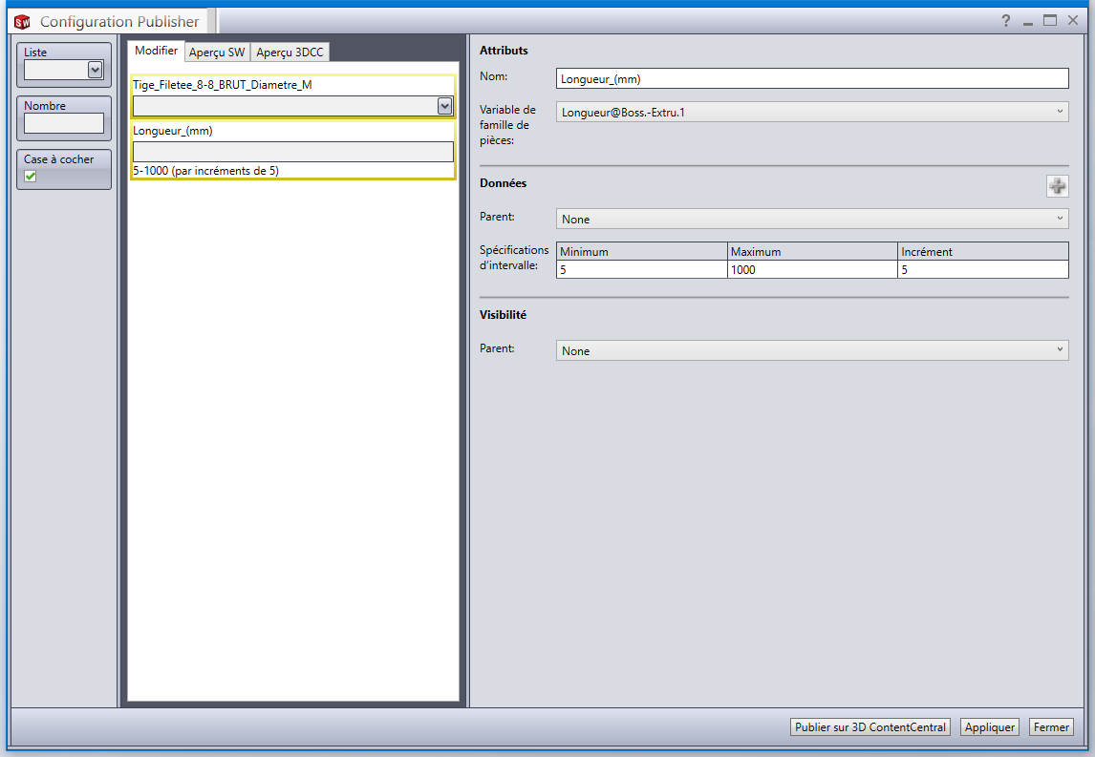Minimize the Configuration Publisher window

(1028, 21)
